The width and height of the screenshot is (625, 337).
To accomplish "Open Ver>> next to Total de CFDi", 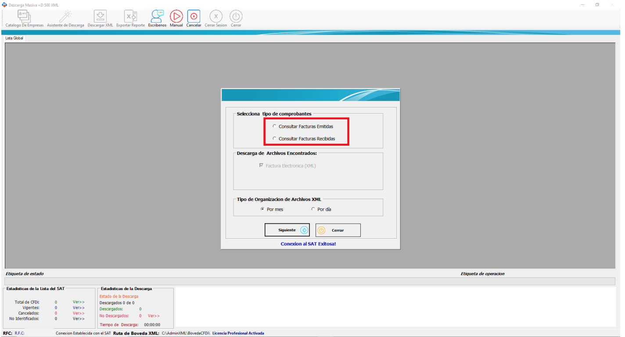I will coord(79,302).
